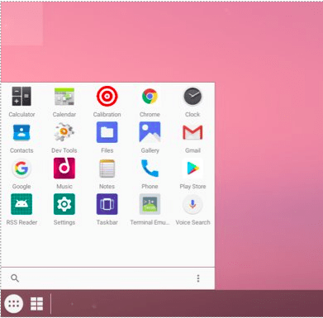323x318 pixels.
Task: Launch Terminal Emulator app
Action: tap(150, 204)
